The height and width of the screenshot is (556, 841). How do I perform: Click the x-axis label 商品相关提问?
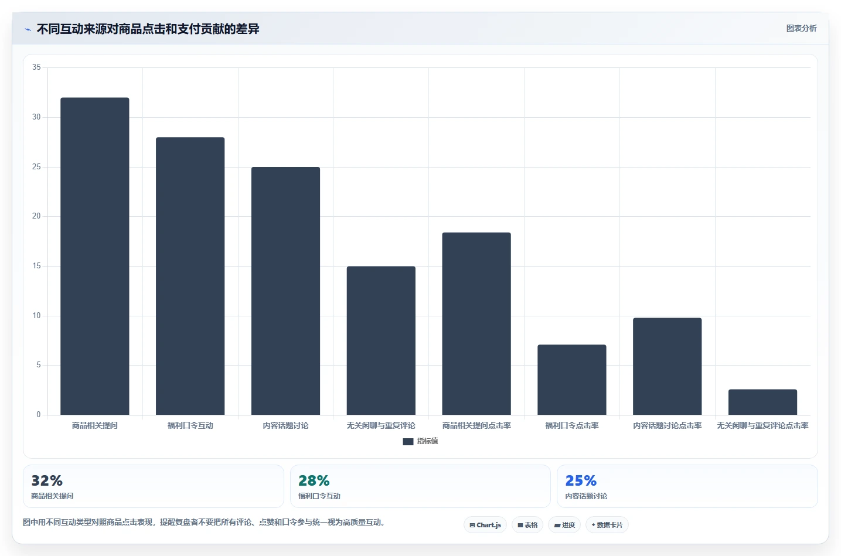pos(95,425)
